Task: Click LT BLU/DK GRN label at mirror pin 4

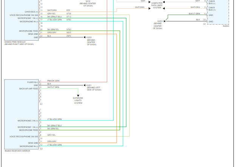Action: coord(54,119)
